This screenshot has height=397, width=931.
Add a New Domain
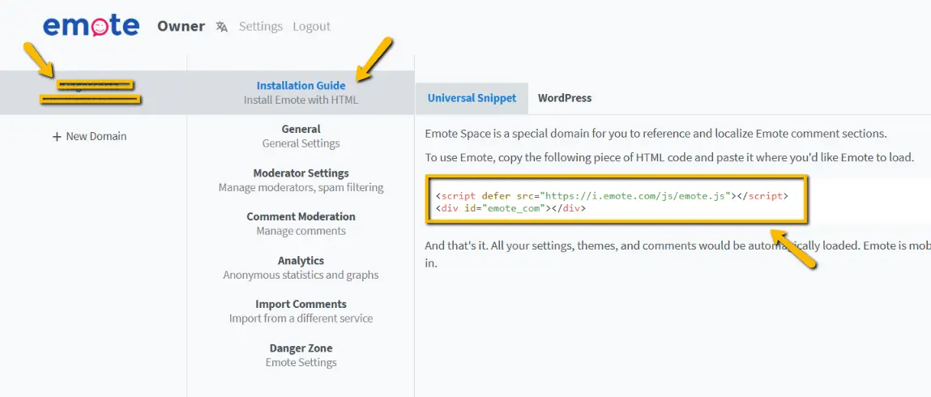pos(96,136)
